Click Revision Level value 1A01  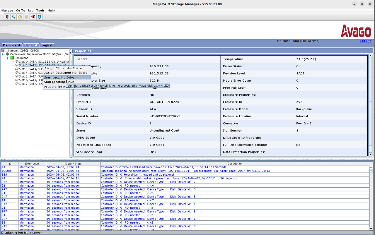point(300,73)
